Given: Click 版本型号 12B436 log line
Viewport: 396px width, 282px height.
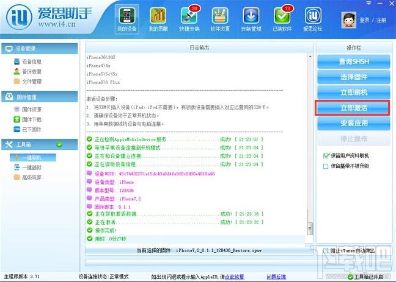Looking at the screenshot, I should 111,191.
